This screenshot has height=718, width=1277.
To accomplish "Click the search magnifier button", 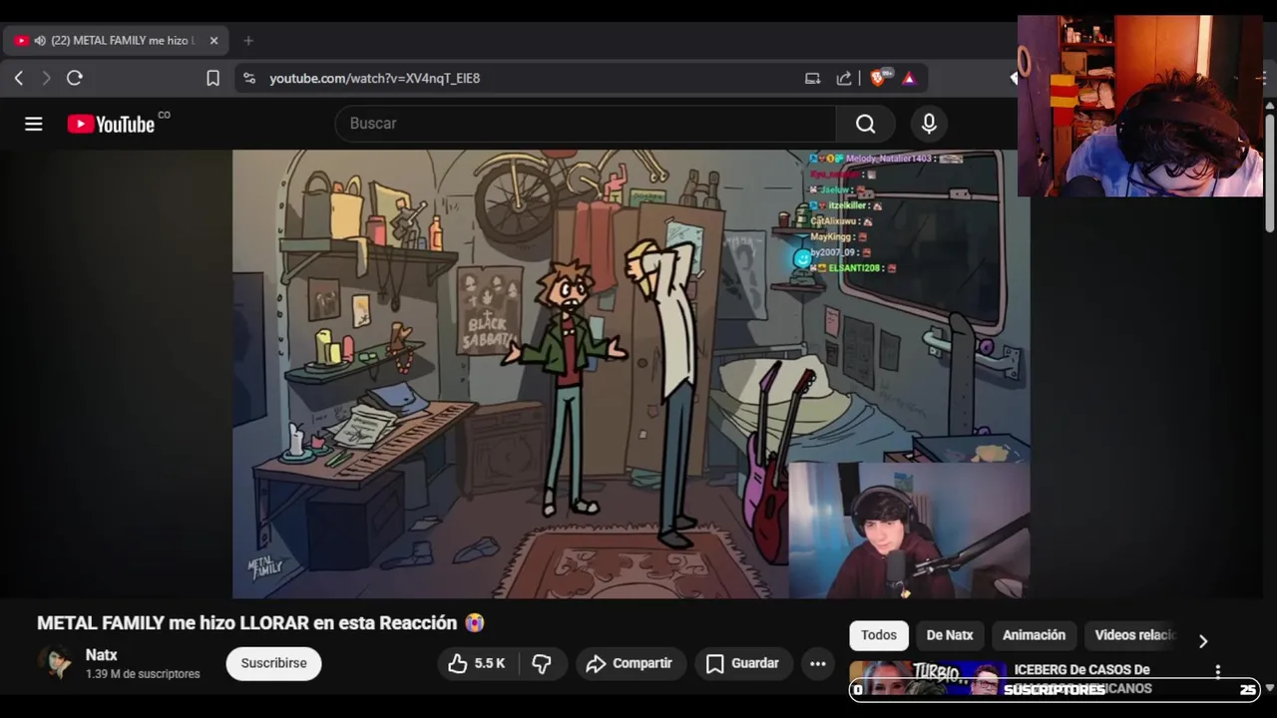I will tap(865, 124).
